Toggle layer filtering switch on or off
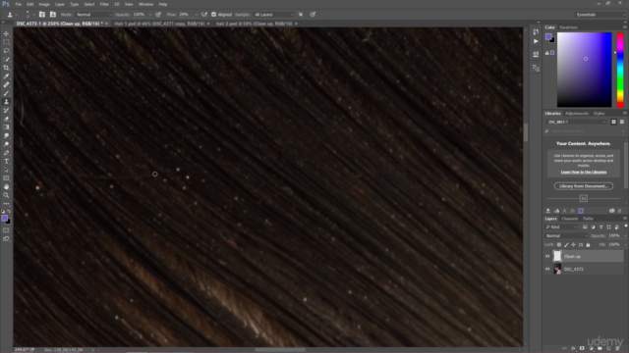 click(x=625, y=227)
